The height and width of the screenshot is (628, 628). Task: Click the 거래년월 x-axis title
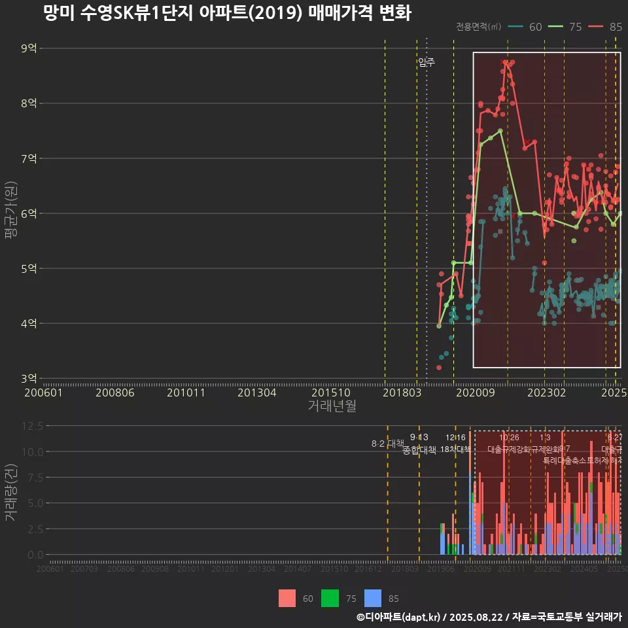tap(332, 406)
